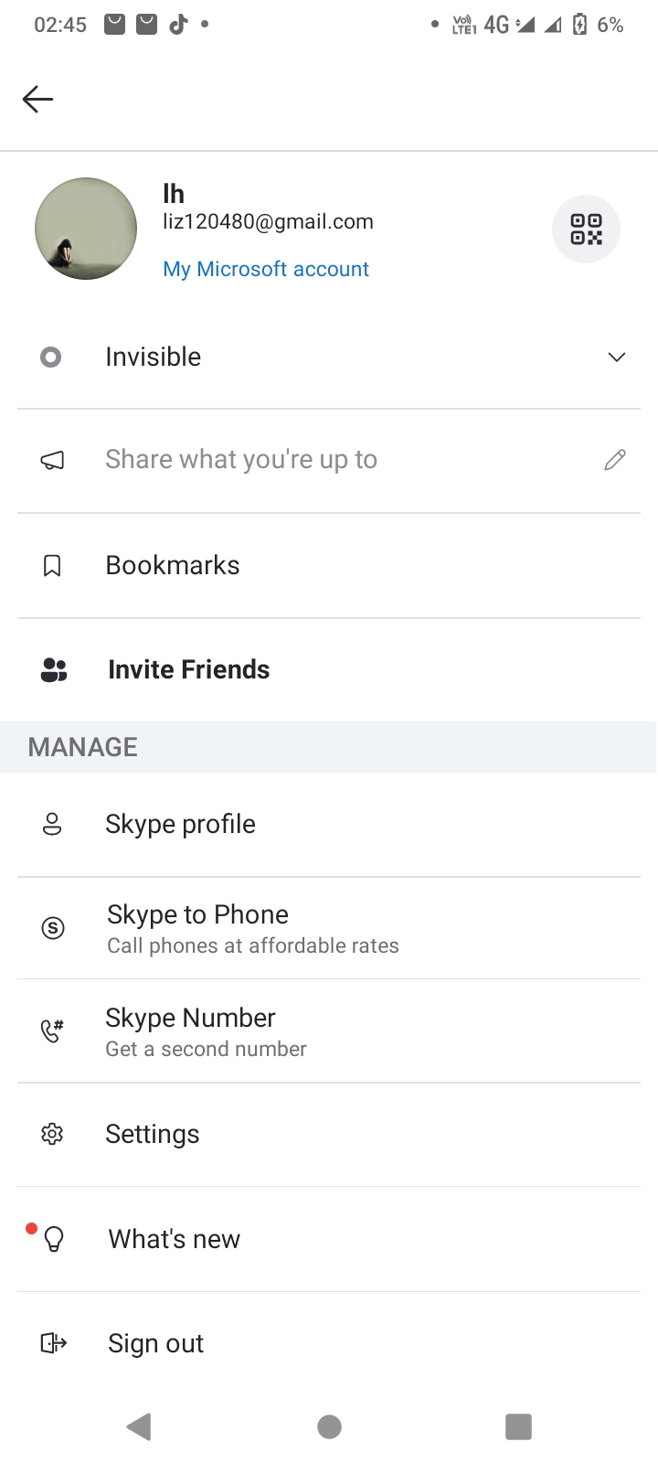Tap the Share what you're up to field
Screen dimensions: 658x1463
(241, 459)
